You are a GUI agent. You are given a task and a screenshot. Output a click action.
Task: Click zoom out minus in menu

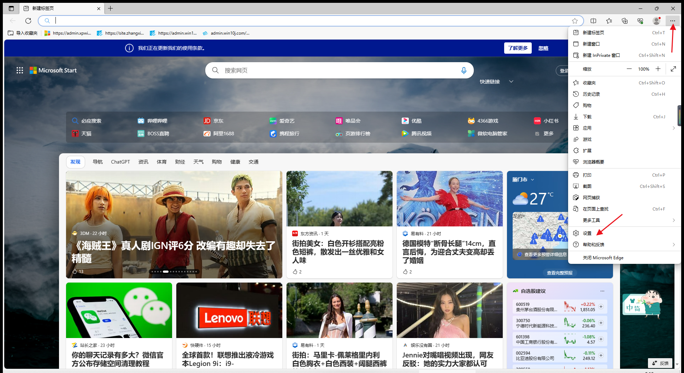click(629, 69)
